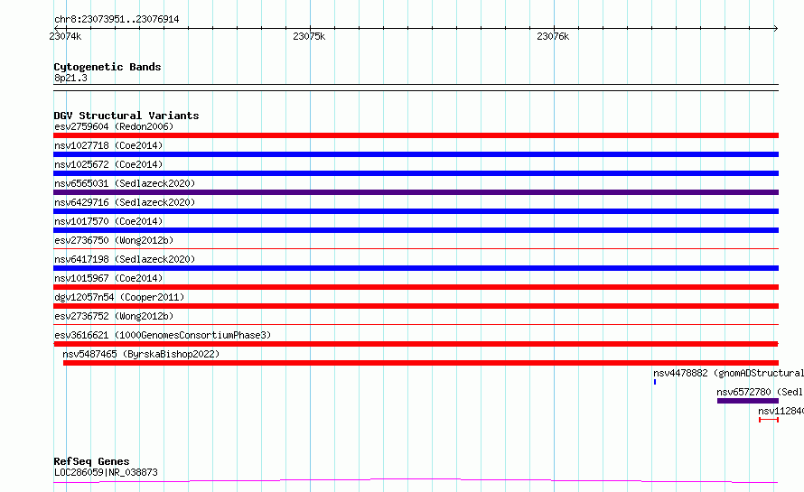Open the nsv6572780 variant label
Viewport: 804px width, 492px height.
[x=760, y=392]
